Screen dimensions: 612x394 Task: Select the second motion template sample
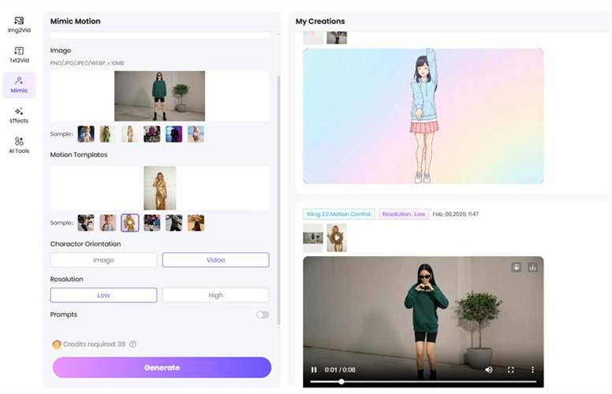point(108,223)
